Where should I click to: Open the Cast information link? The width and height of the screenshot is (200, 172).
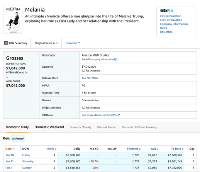[x=171, y=16]
